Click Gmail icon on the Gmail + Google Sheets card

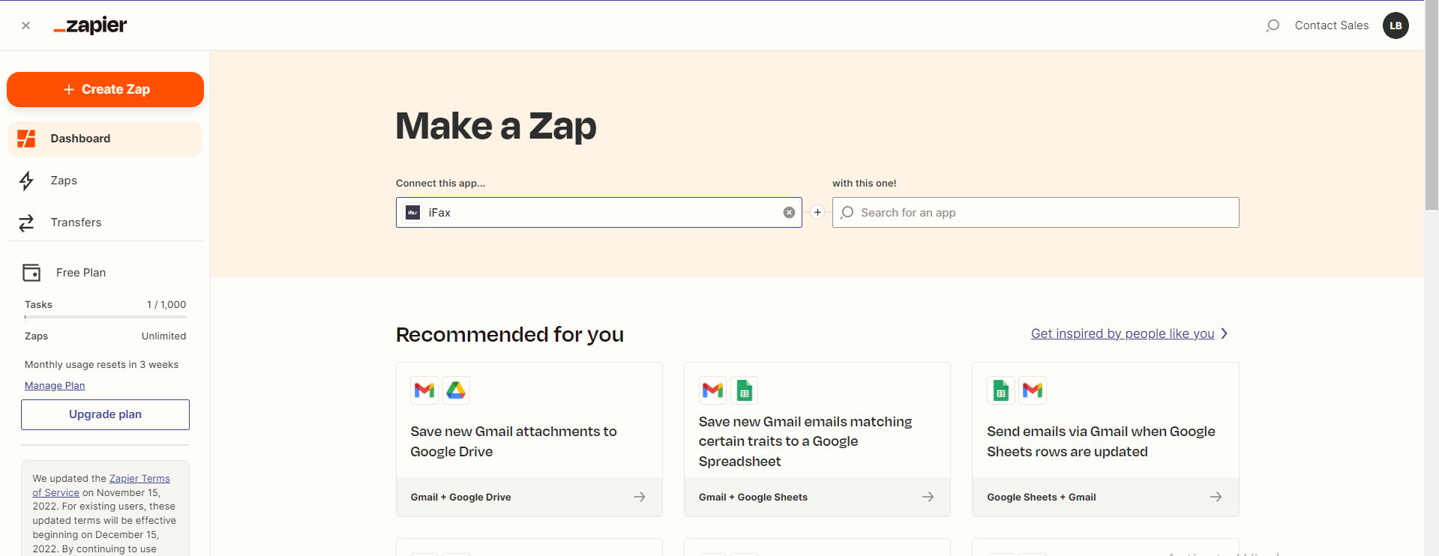click(x=712, y=390)
